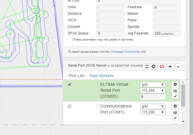
Task: Click the WCS value field
Action: point(110,21)
